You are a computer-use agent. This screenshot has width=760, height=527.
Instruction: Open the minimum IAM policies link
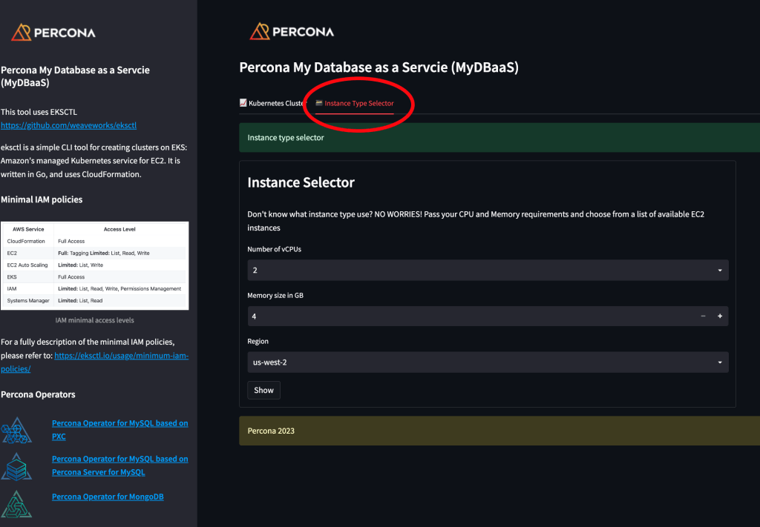(x=121, y=355)
